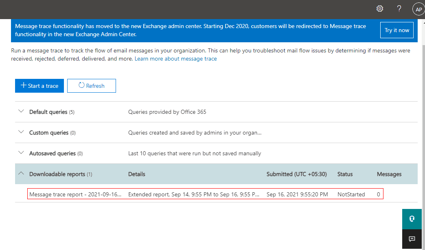Click the Extended report details cell
Image resolution: width=425 pixels, height=250 pixels.
193,194
